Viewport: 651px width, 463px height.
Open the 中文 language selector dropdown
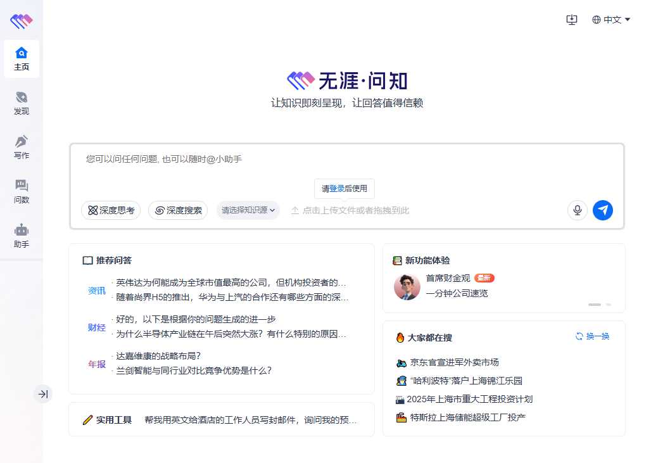pyautogui.click(x=610, y=20)
